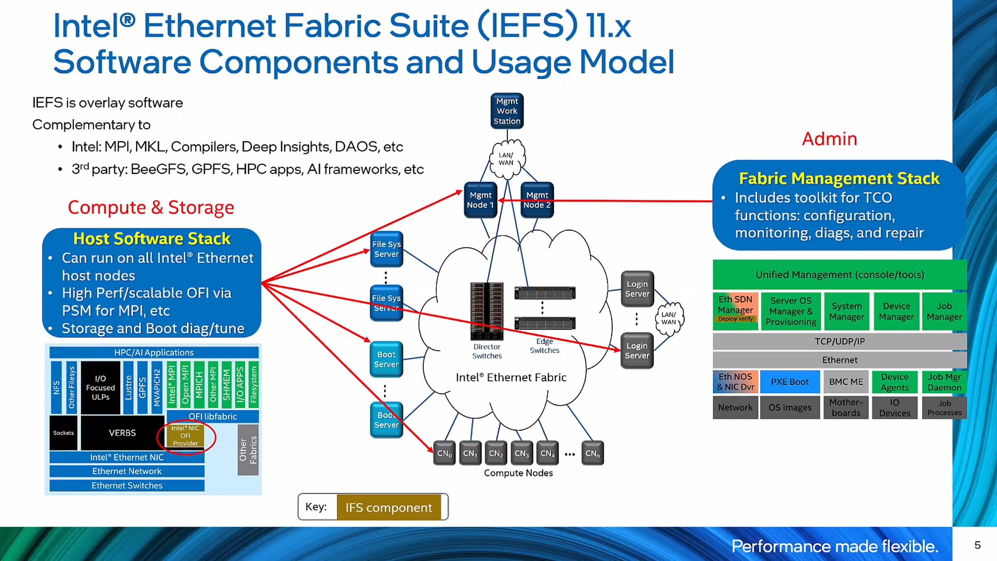Click the Eth SDN Manager block
The image size is (997, 561).
coord(735,311)
